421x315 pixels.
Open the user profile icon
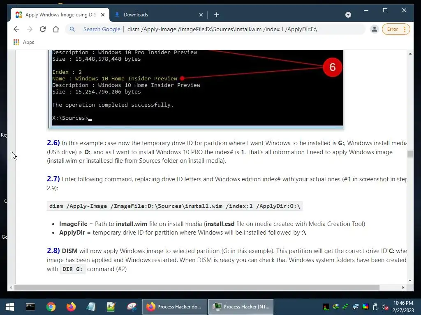point(374,29)
